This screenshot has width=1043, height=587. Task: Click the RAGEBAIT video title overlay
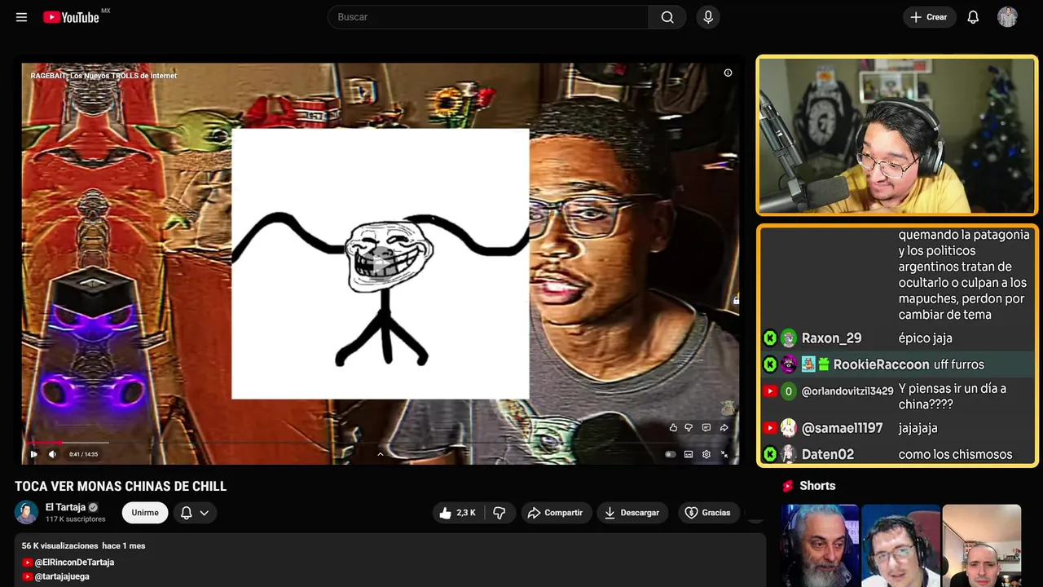click(x=103, y=76)
